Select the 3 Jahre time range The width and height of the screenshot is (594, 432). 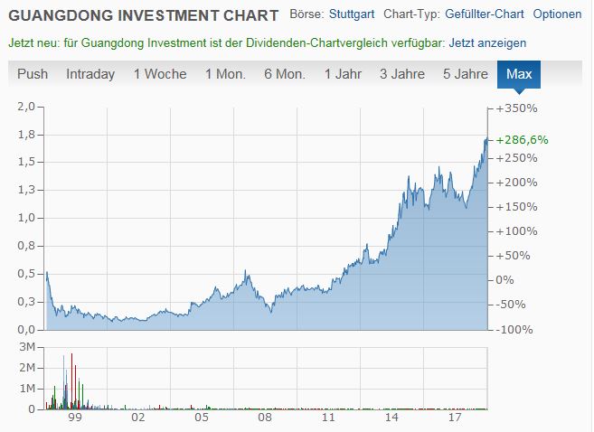402,74
